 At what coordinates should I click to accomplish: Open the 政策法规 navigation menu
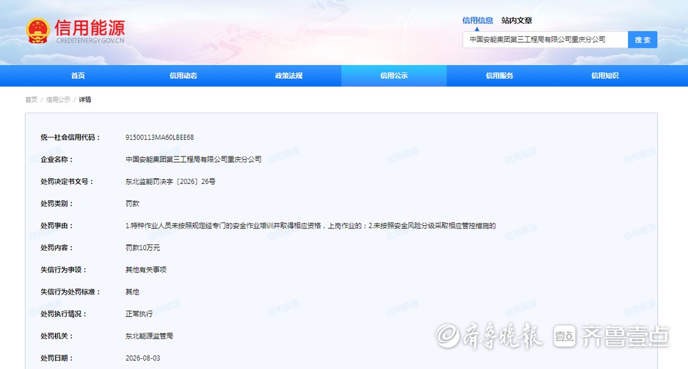[289, 76]
